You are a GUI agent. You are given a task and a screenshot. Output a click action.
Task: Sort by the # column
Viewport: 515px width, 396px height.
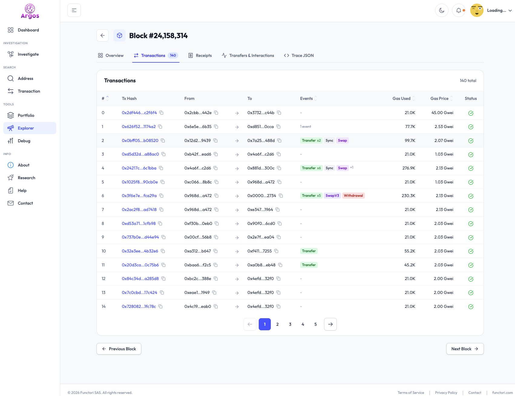coord(105,98)
